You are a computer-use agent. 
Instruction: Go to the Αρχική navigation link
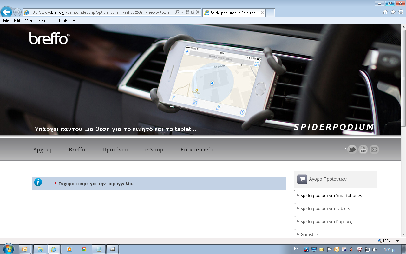coord(43,150)
